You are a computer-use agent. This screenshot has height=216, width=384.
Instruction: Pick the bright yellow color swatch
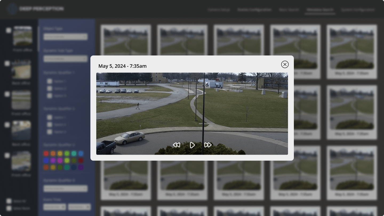60,153
